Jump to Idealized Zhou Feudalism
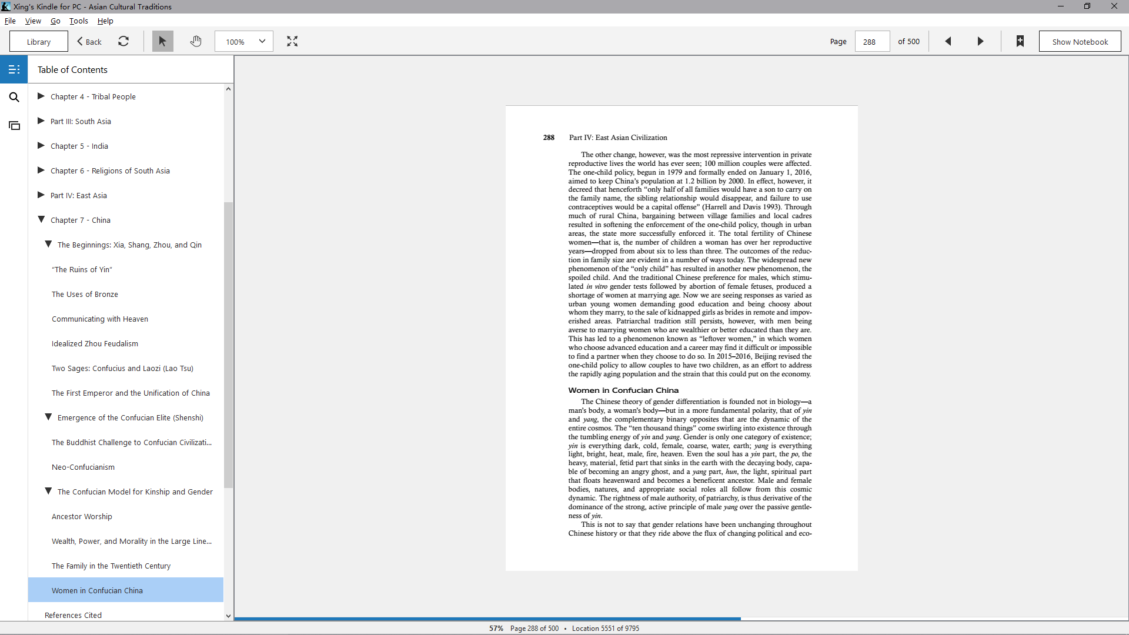 pos(95,343)
